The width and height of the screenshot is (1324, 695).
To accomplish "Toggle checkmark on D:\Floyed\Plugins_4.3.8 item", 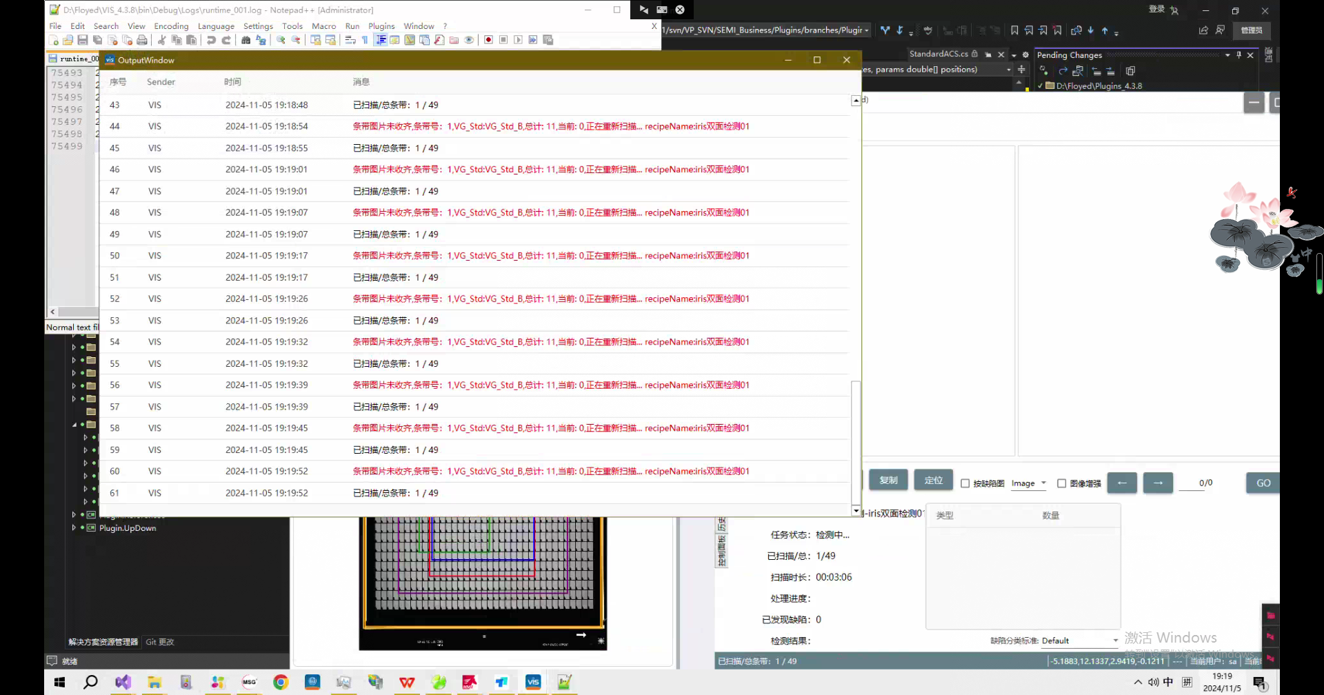I will pyautogui.click(x=1040, y=86).
